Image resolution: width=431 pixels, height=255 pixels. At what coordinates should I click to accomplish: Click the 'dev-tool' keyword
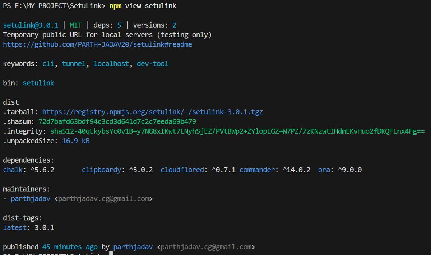click(153, 64)
